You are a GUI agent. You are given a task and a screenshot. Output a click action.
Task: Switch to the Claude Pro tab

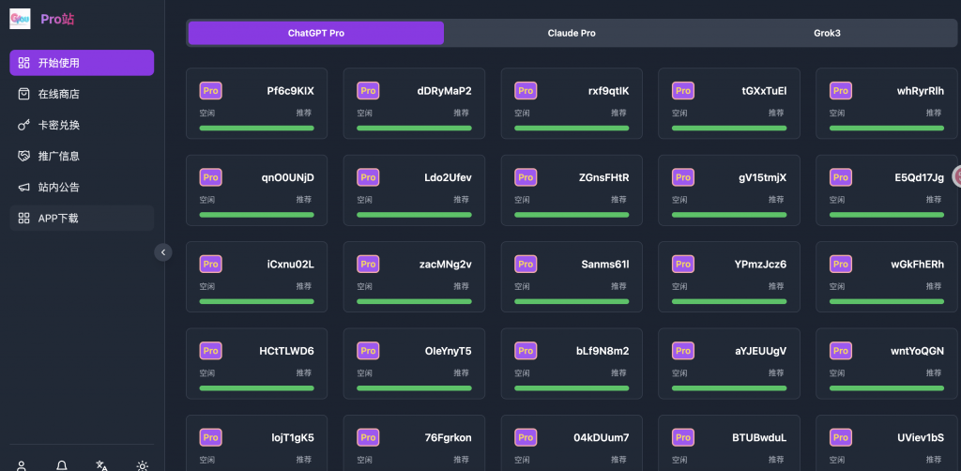[572, 33]
